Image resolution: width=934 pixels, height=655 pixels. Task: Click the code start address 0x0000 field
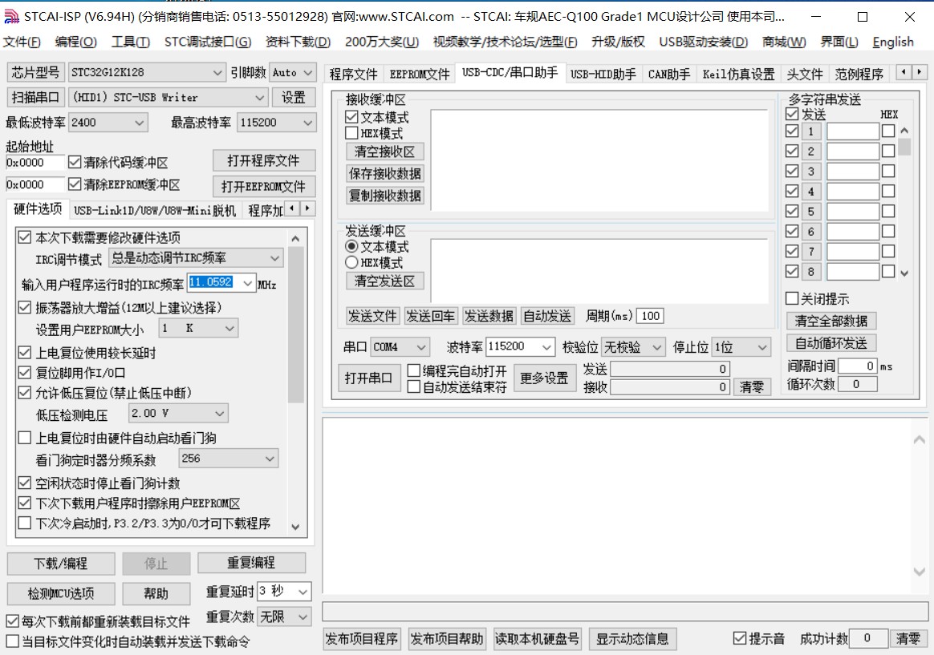point(35,163)
